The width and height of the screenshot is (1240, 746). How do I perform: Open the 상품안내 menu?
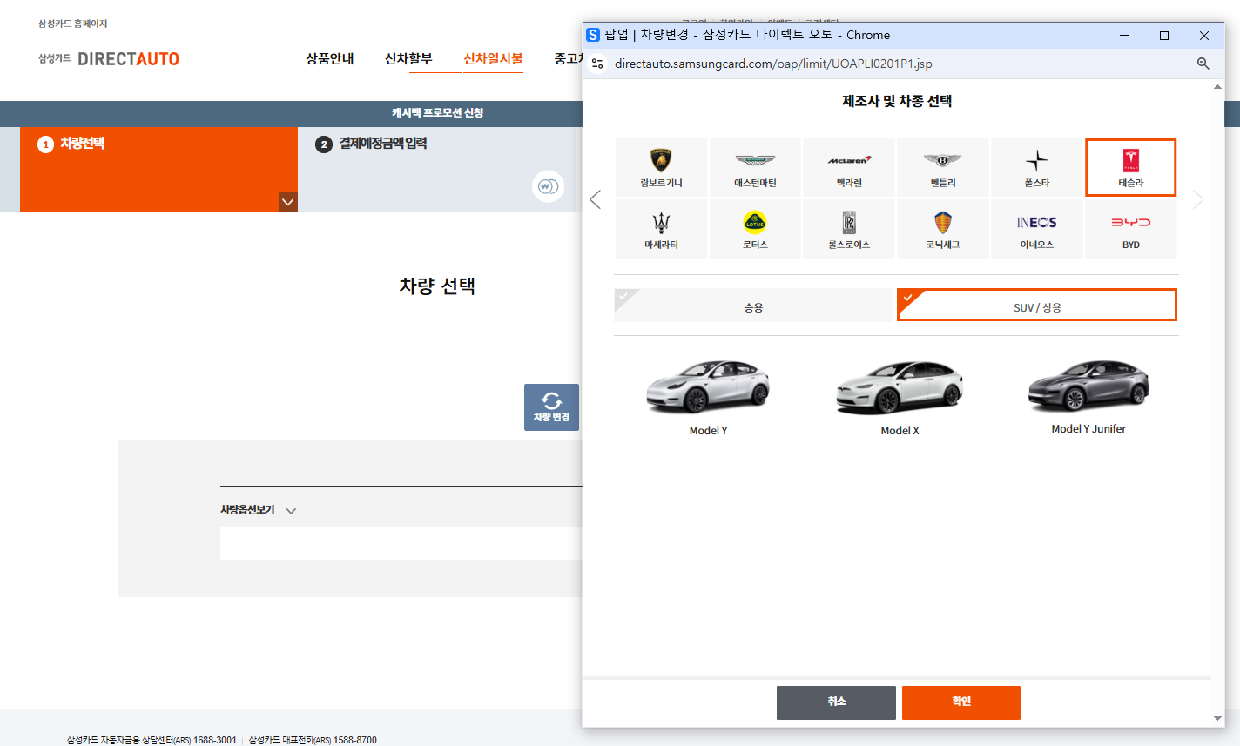pyautogui.click(x=330, y=59)
